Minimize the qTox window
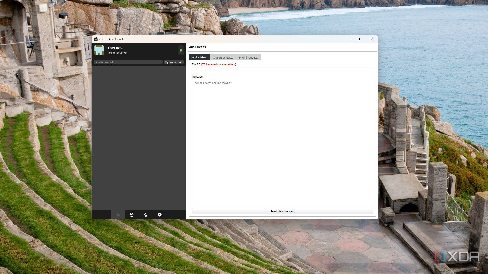This screenshot has width=488, height=274. point(349,39)
